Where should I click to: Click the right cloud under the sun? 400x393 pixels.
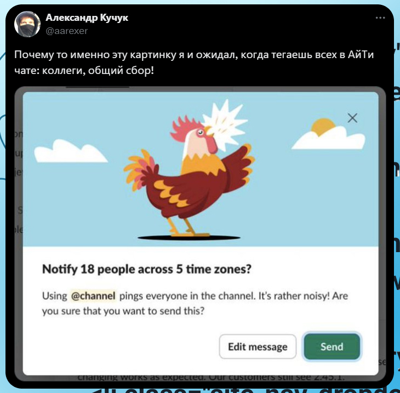(x=329, y=139)
